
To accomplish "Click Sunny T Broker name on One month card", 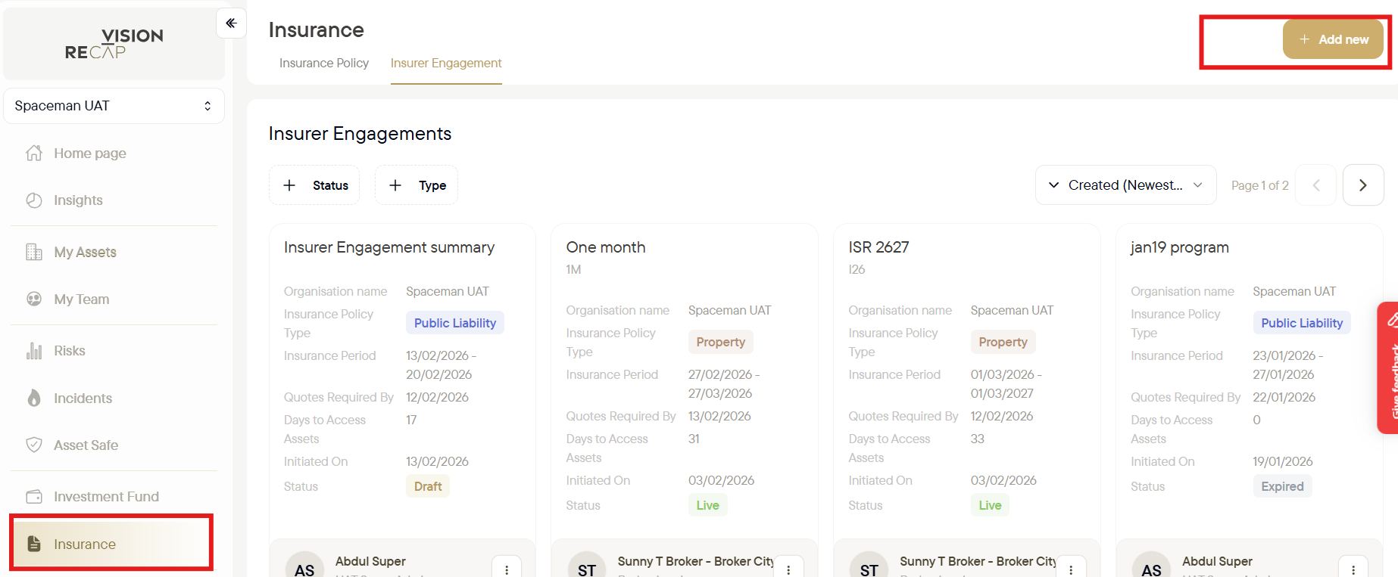I will click(695, 561).
